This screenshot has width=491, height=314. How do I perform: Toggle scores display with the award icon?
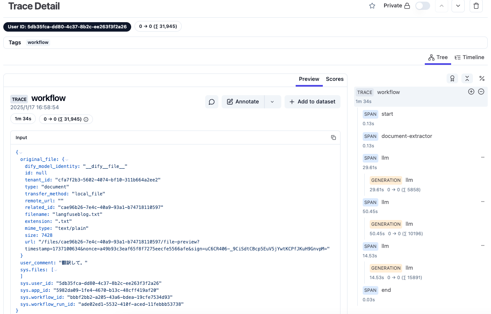[x=452, y=78]
